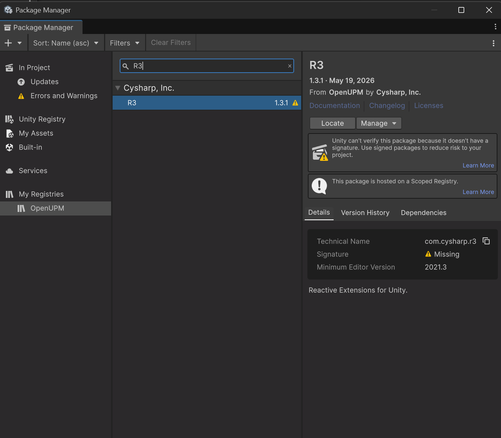Open My Assets
Image resolution: width=501 pixels, height=438 pixels.
click(x=36, y=133)
